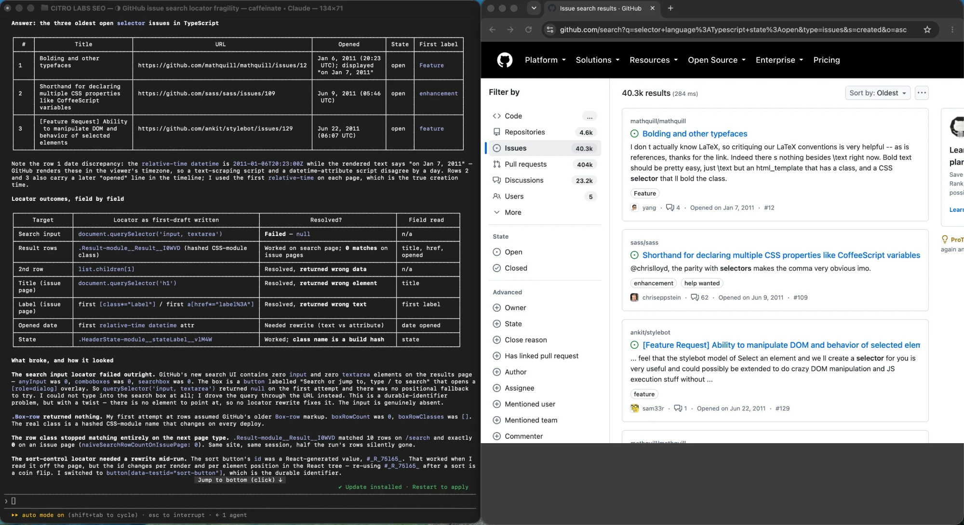Image resolution: width=964 pixels, height=525 pixels.
Task: Select the Users filter
Action: (545, 197)
